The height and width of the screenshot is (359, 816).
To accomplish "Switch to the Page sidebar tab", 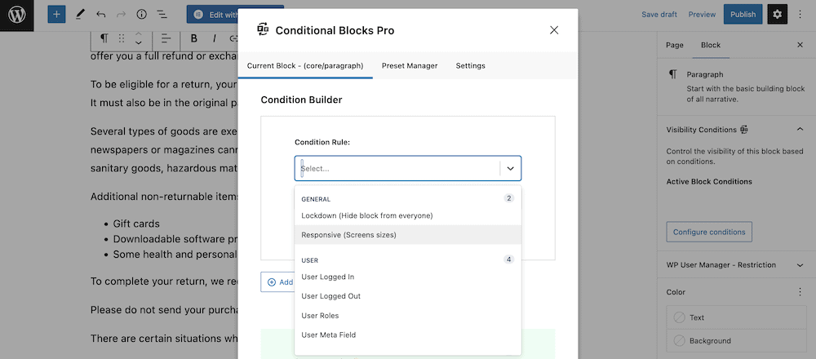I will click(x=675, y=45).
